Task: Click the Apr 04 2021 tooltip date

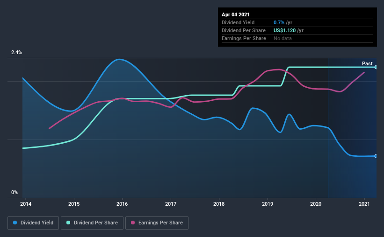Action: tap(236, 14)
